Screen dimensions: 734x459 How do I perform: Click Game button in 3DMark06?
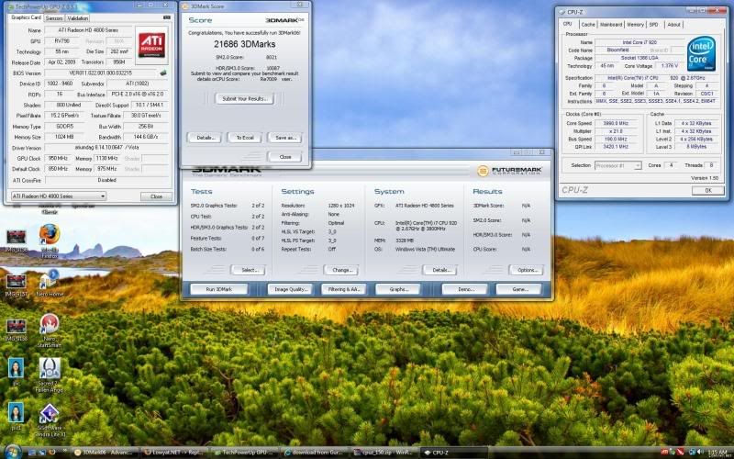pyautogui.click(x=519, y=289)
